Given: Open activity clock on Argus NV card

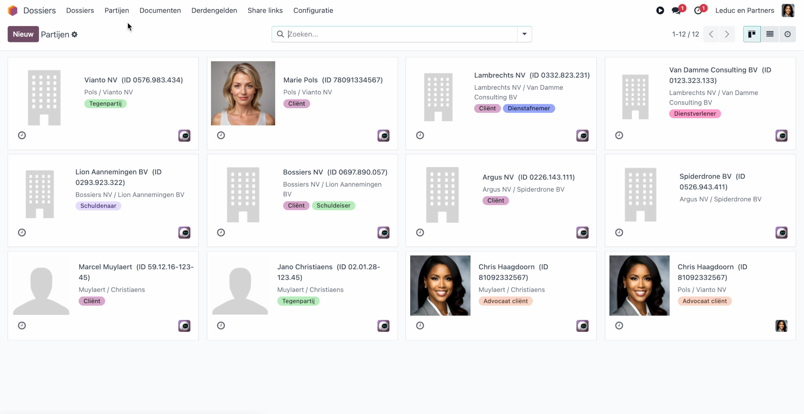Looking at the screenshot, I should coord(420,232).
